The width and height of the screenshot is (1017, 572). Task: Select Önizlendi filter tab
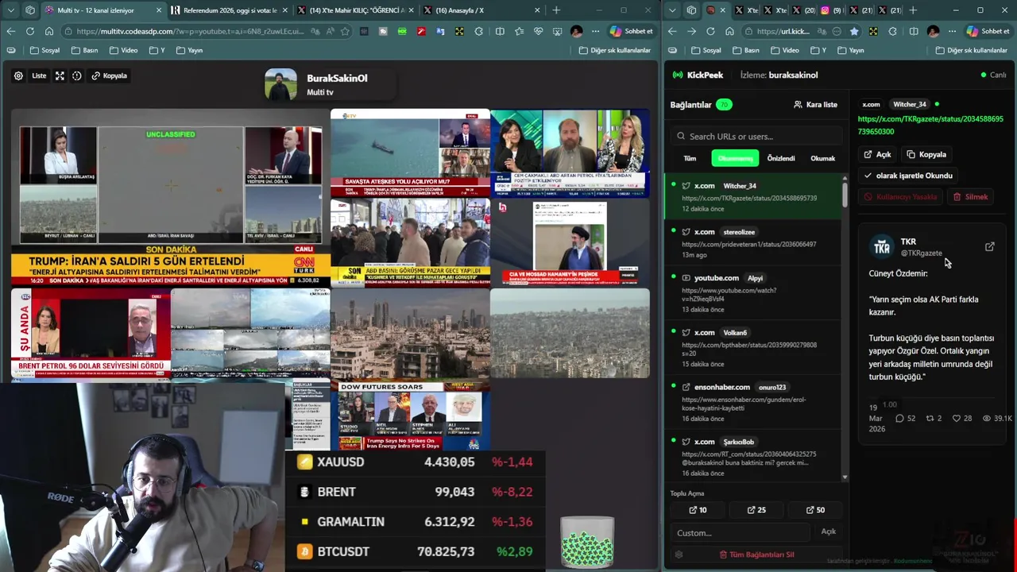coord(781,158)
